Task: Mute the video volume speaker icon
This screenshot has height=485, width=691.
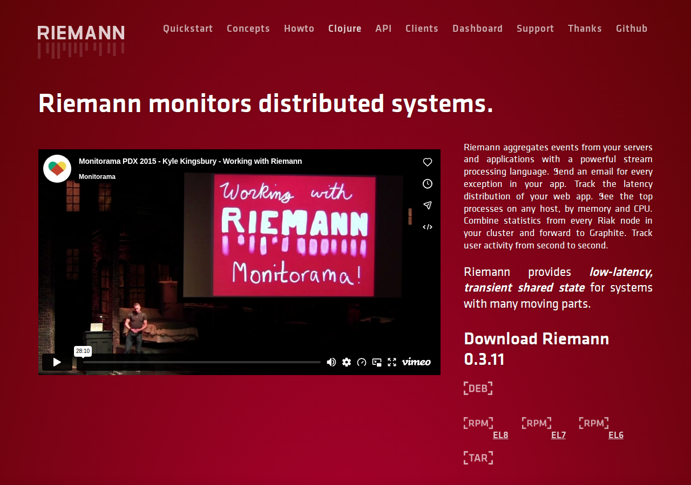Action: [331, 362]
